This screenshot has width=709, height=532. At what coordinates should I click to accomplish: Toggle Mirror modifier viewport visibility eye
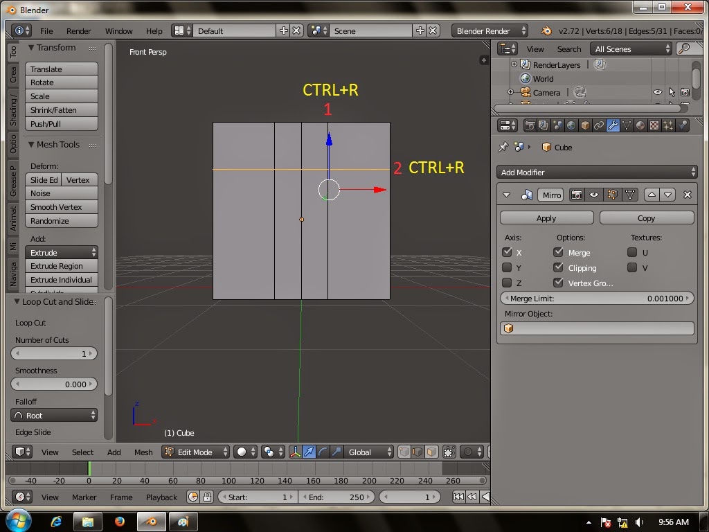[594, 195]
